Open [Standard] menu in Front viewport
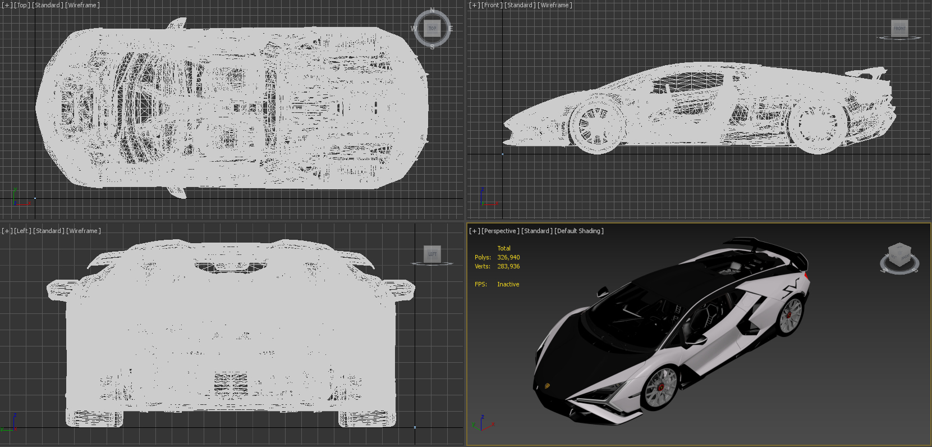932x447 pixels. coord(520,5)
